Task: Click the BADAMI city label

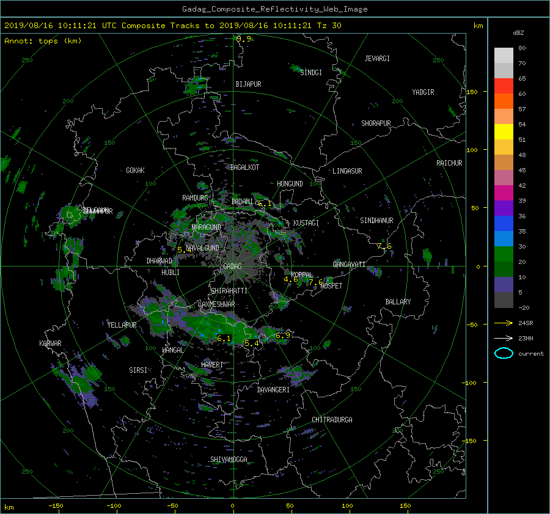Action: (x=242, y=202)
